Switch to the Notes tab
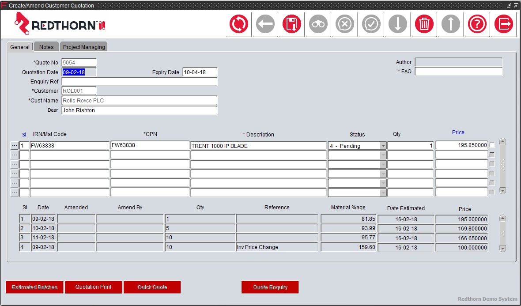 tap(46, 46)
